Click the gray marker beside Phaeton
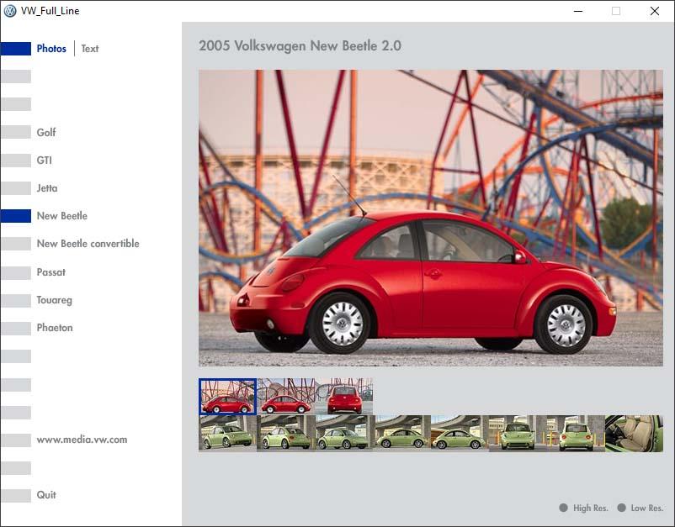This screenshot has height=527, width=675. [x=16, y=329]
